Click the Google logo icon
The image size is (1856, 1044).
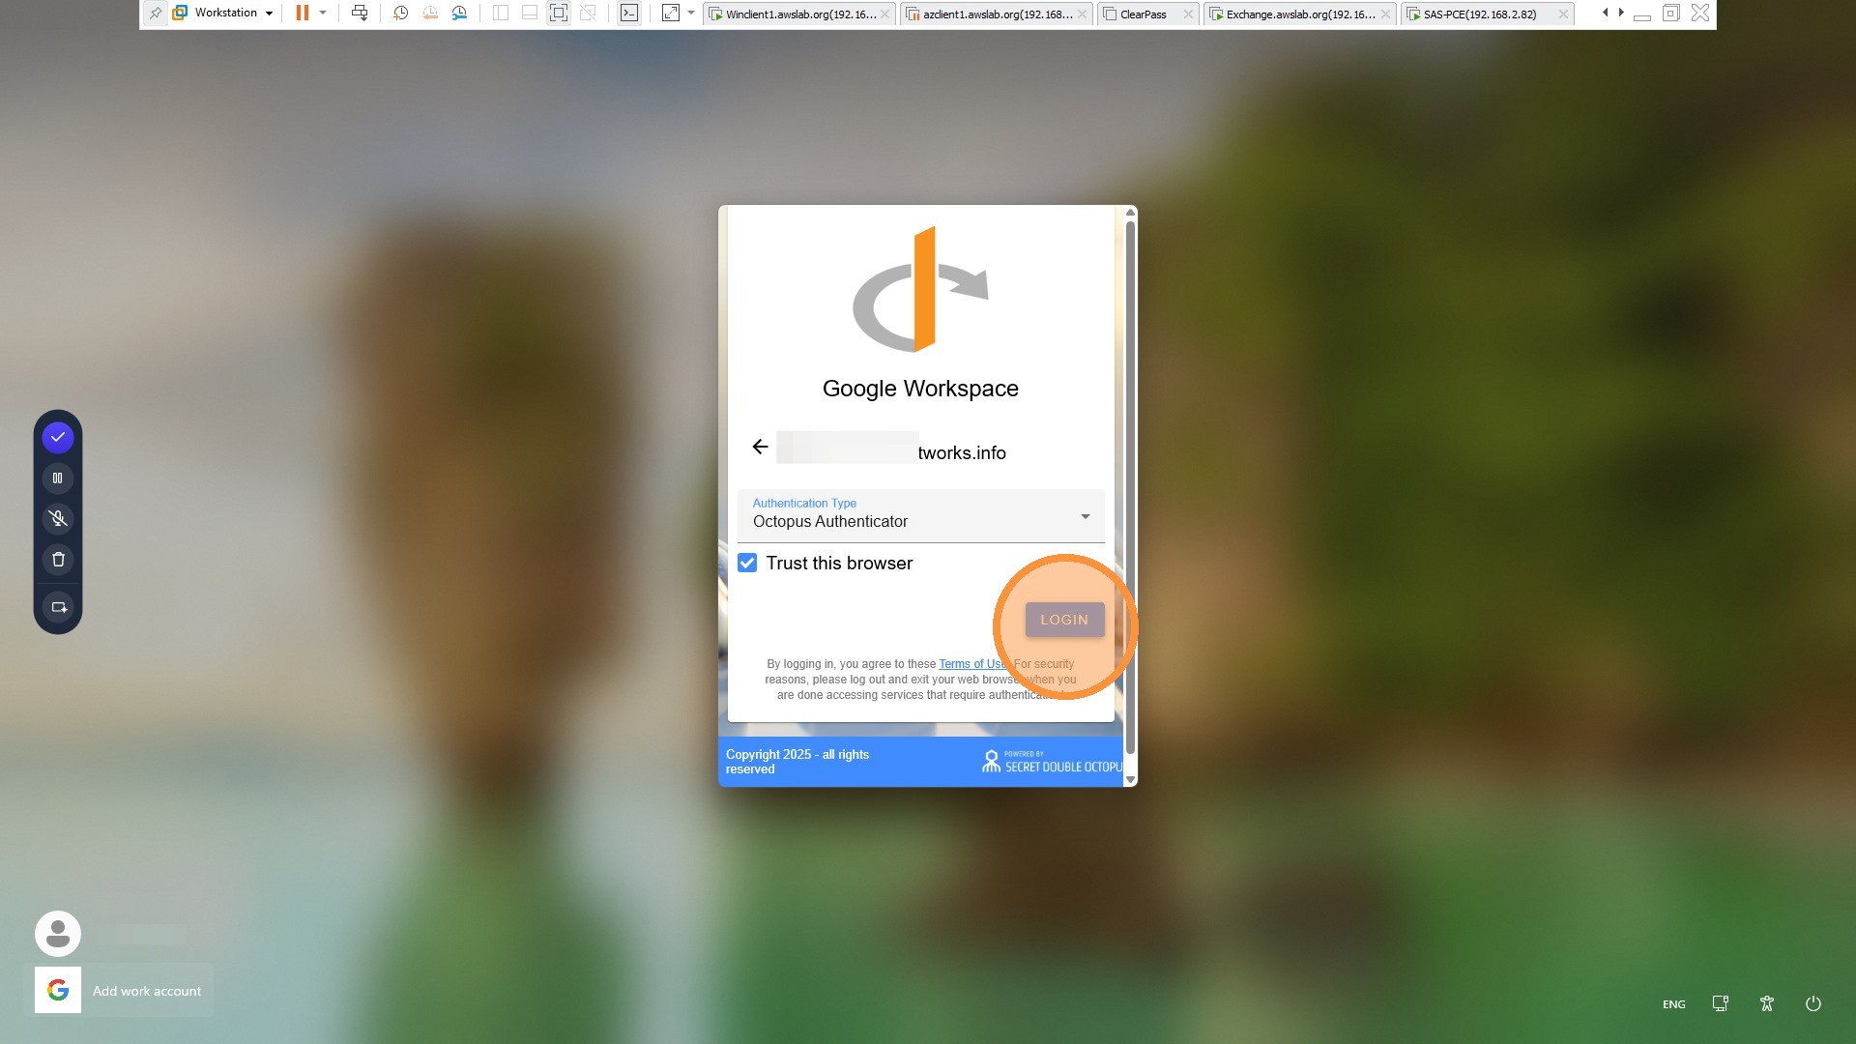click(x=58, y=990)
